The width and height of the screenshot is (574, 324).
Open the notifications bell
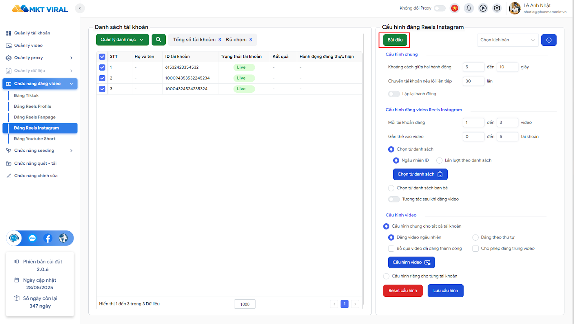469,8
